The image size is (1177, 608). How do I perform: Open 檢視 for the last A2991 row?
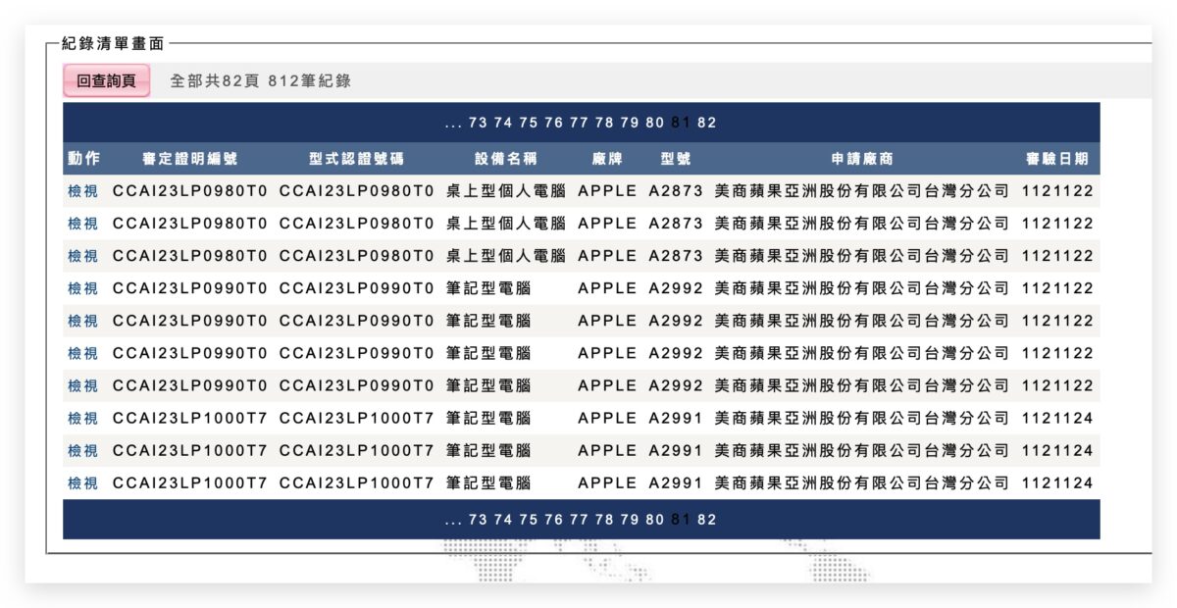[82, 482]
